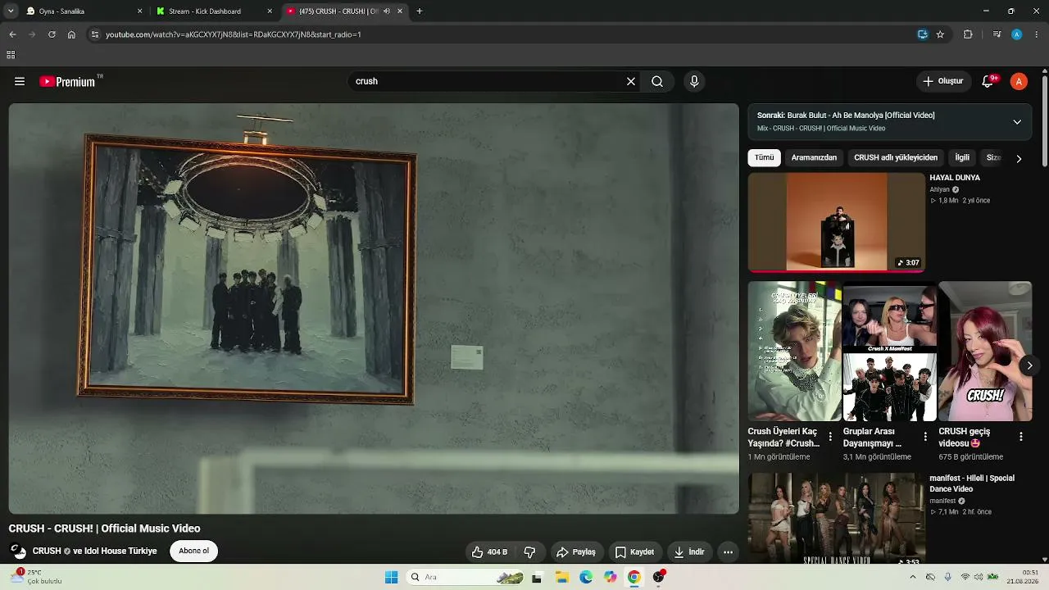This screenshot has width=1049, height=590.
Task: Open YouTube notifications bell
Action: (988, 81)
